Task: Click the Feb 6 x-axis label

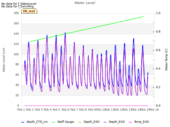Action: 65,110
